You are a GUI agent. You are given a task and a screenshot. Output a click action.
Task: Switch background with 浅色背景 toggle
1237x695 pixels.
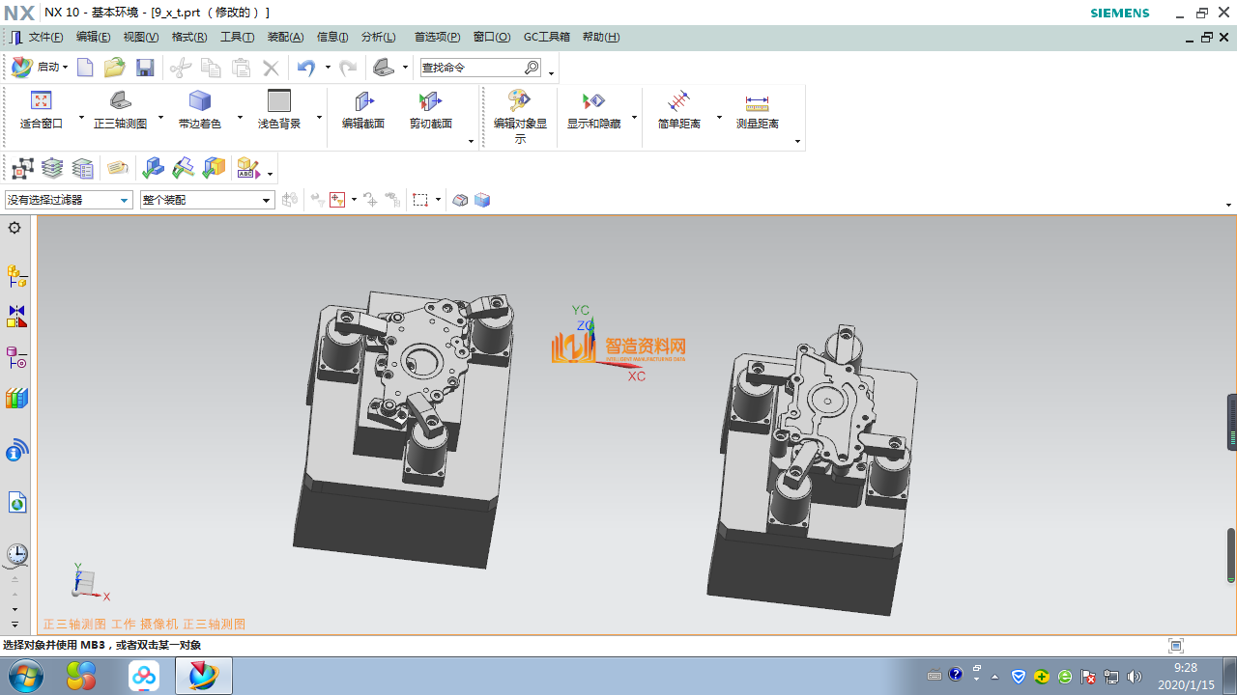coord(278,108)
